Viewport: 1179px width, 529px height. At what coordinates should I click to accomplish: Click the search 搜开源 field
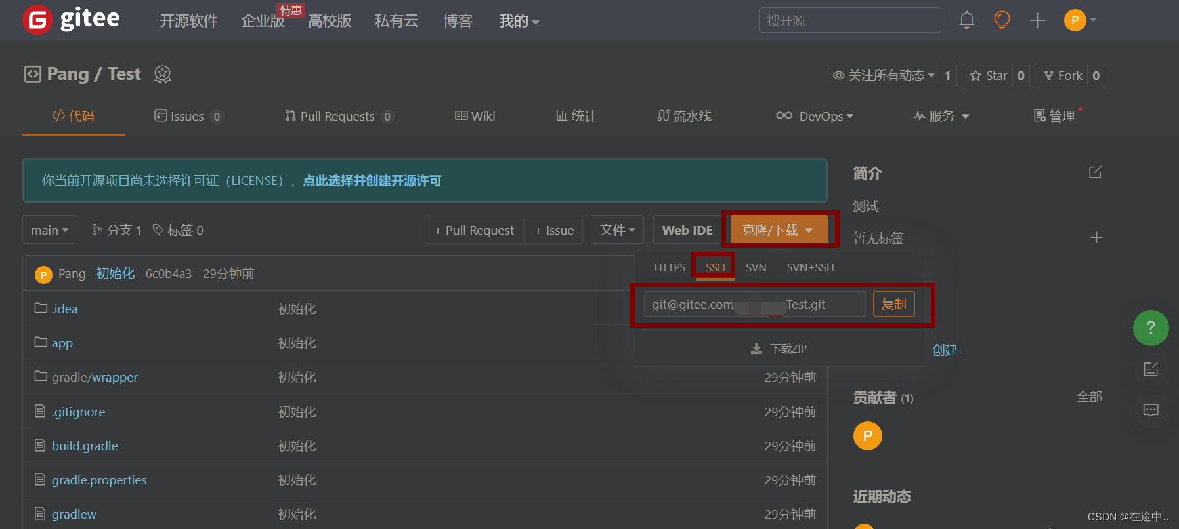pos(849,20)
